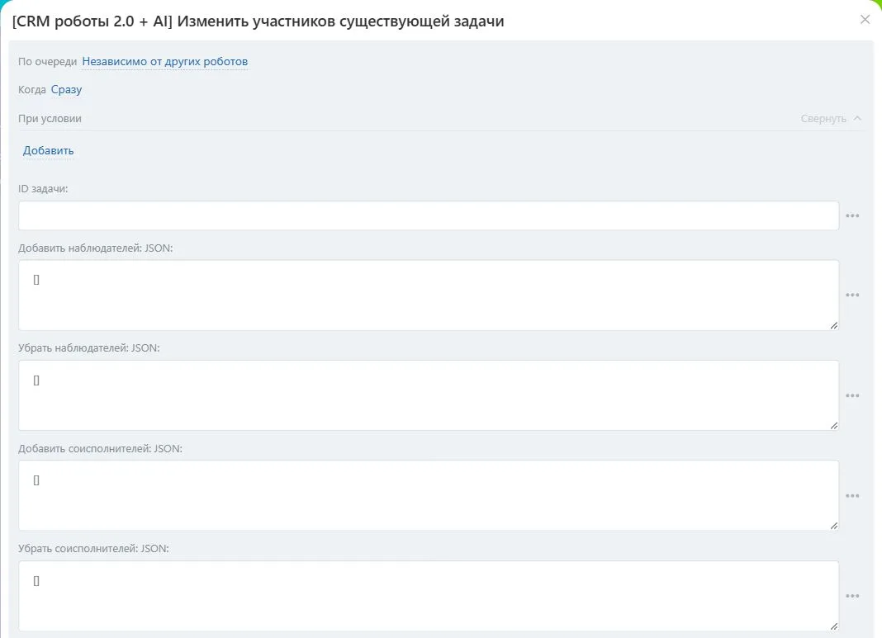882x638 pixels.
Task: Click into Убрать наблюдателей JSON textarea
Action: 429,395
